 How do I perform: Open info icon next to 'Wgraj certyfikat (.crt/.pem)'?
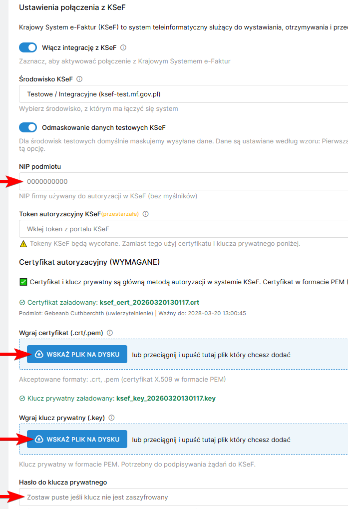[x=110, y=333]
